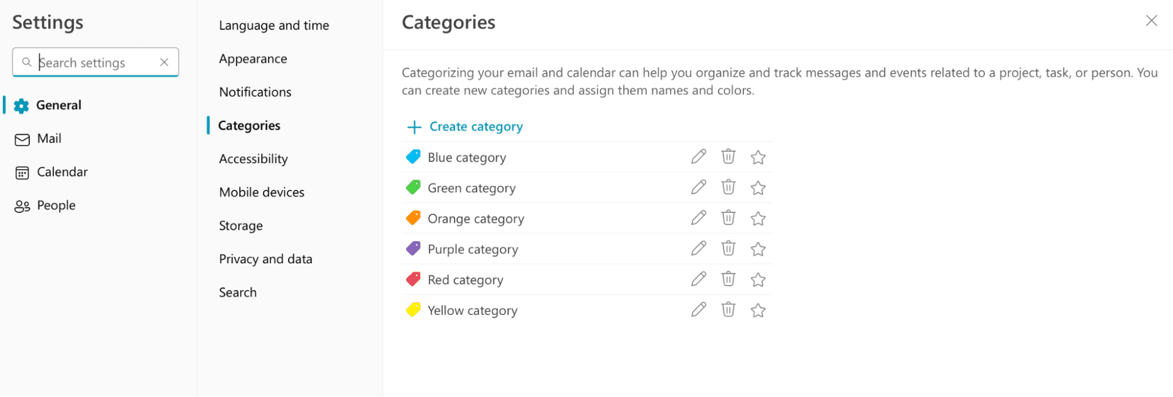
Task: Open Privacy and data settings
Action: (265, 258)
